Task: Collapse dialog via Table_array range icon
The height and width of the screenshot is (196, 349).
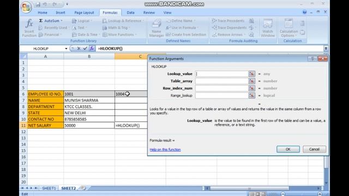Action: click(252, 81)
